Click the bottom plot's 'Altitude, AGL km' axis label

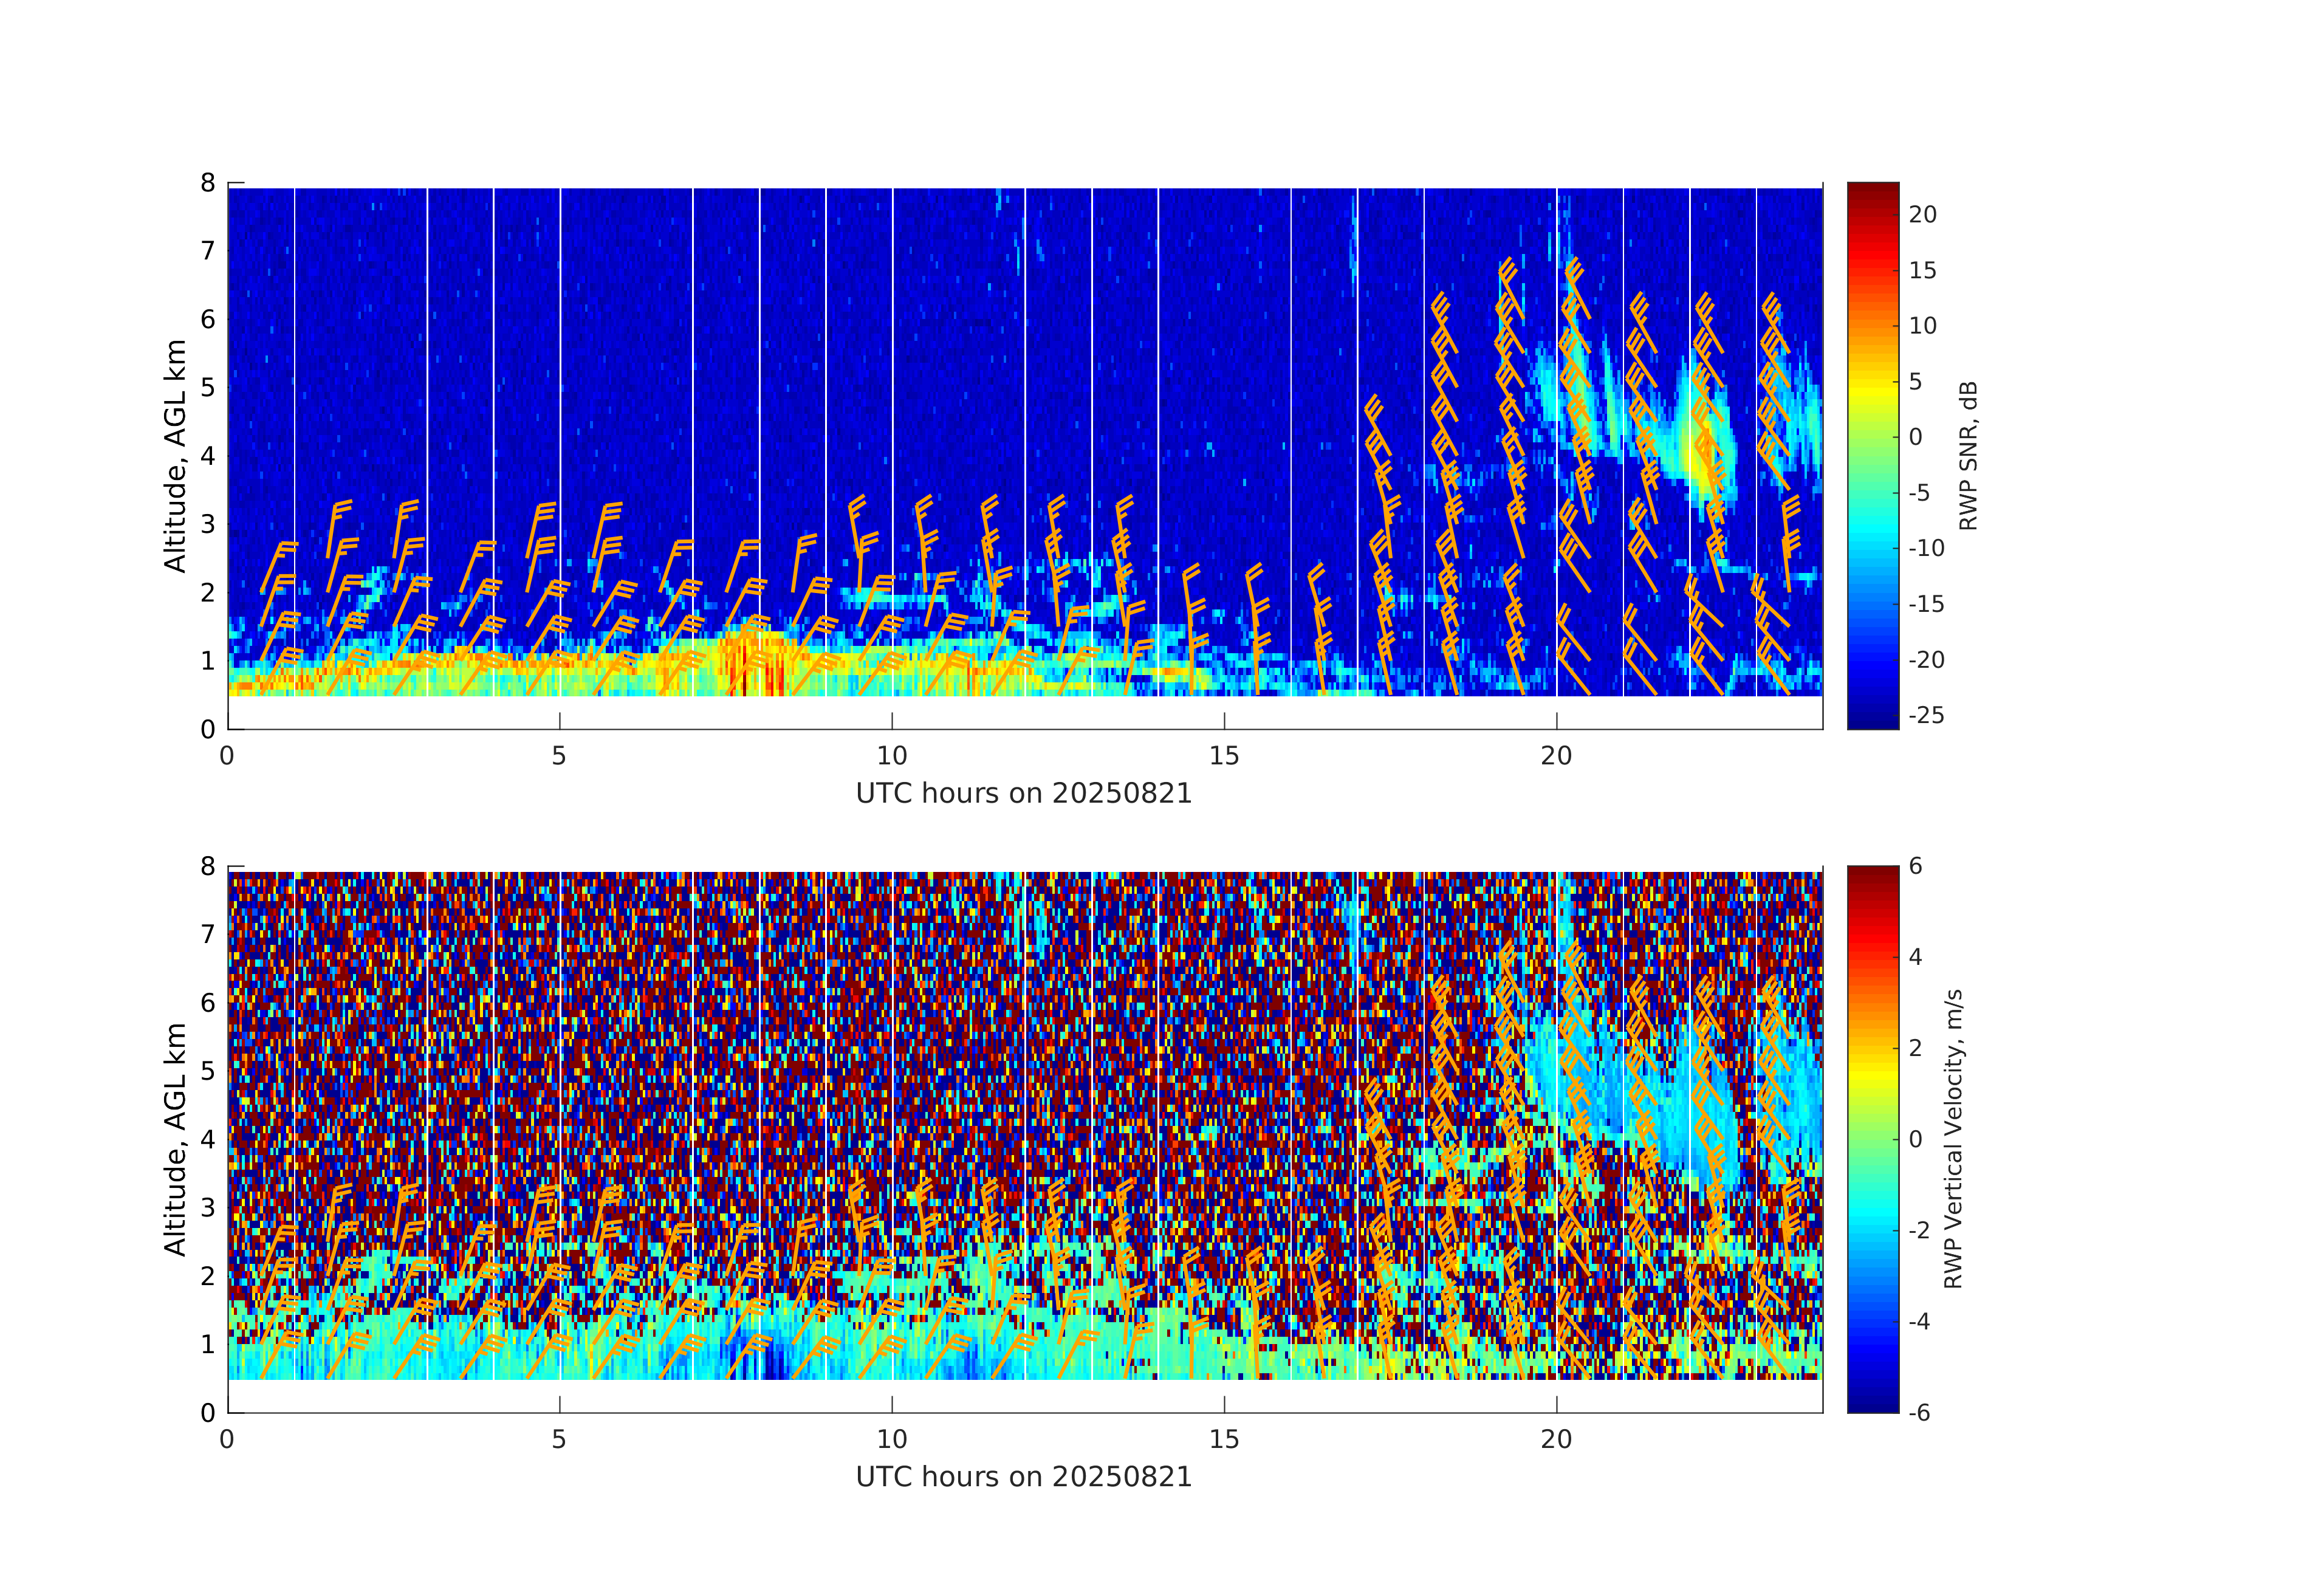point(175,1139)
